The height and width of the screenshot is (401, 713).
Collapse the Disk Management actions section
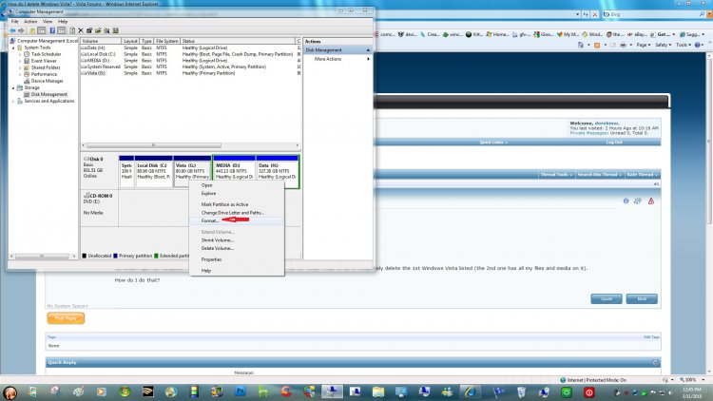(x=368, y=50)
